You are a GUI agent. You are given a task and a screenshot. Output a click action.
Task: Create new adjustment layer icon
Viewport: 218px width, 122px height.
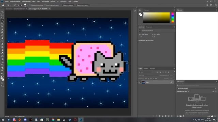click(162, 116)
